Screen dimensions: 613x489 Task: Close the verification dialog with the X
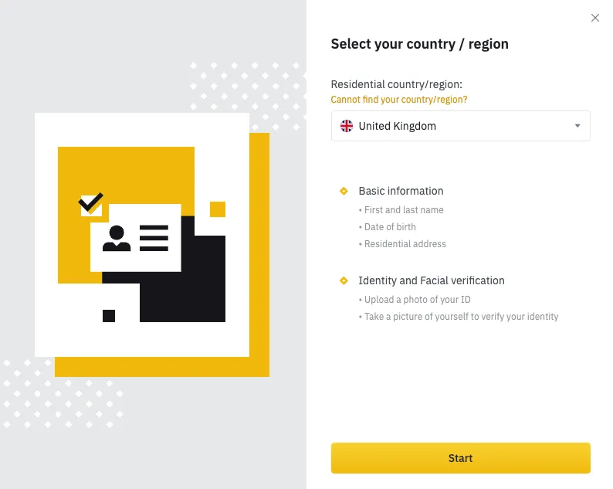click(x=594, y=18)
